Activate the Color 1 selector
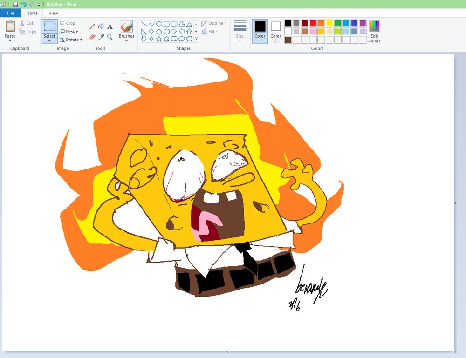 260,32
